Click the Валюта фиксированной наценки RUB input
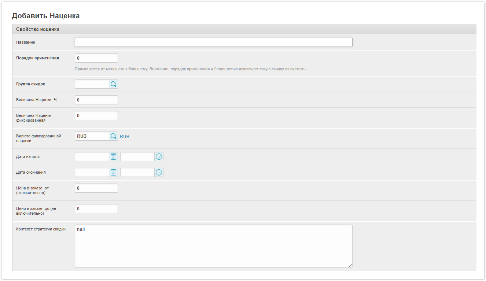 click(92, 136)
